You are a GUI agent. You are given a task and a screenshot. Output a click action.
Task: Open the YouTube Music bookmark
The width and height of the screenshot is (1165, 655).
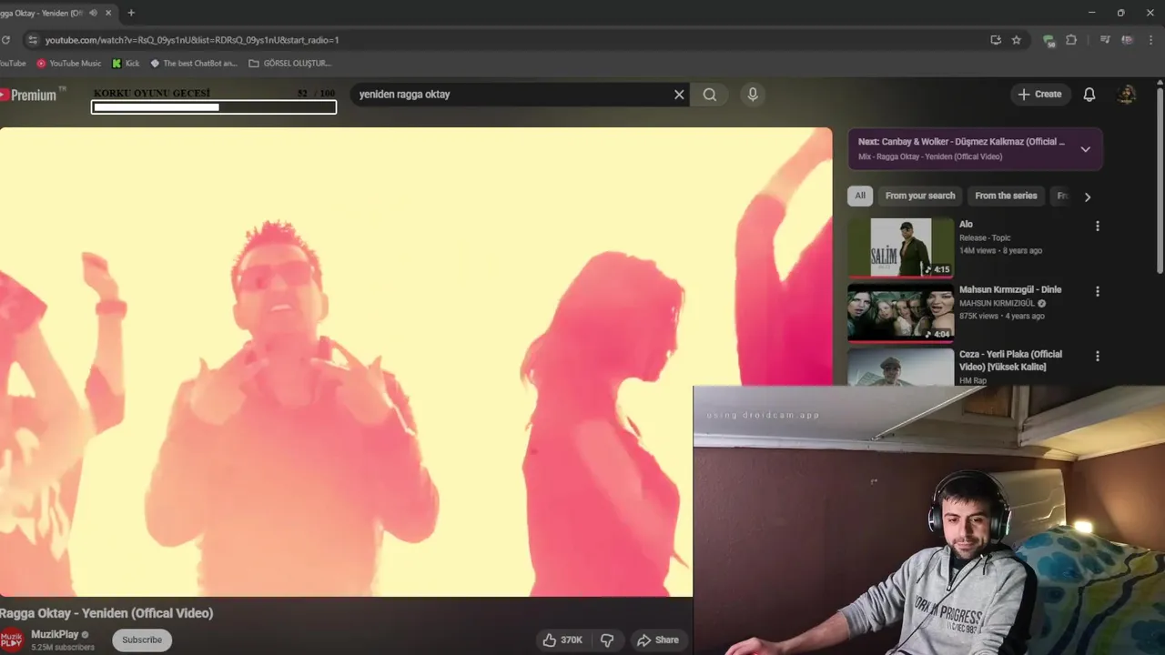tap(69, 64)
